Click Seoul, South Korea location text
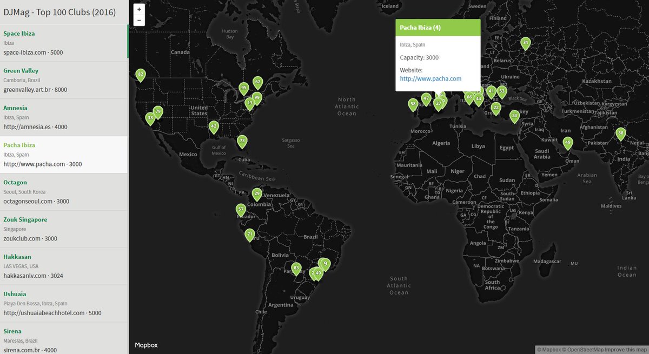The width and height of the screenshot is (649, 354). click(x=24, y=192)
